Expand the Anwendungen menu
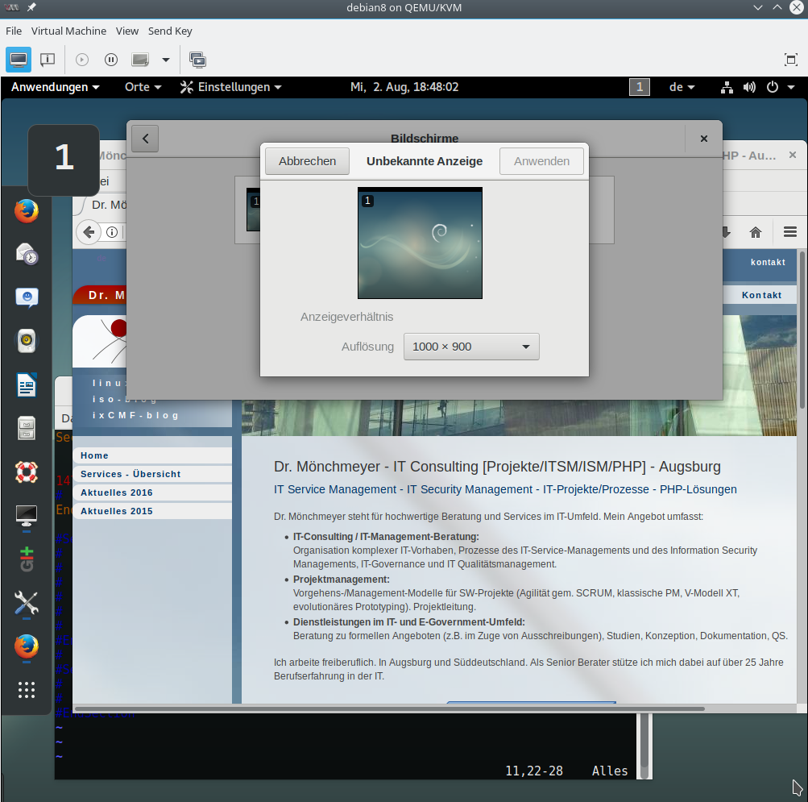The width and height of the screenshot is (808, 802). pos(55,87)
